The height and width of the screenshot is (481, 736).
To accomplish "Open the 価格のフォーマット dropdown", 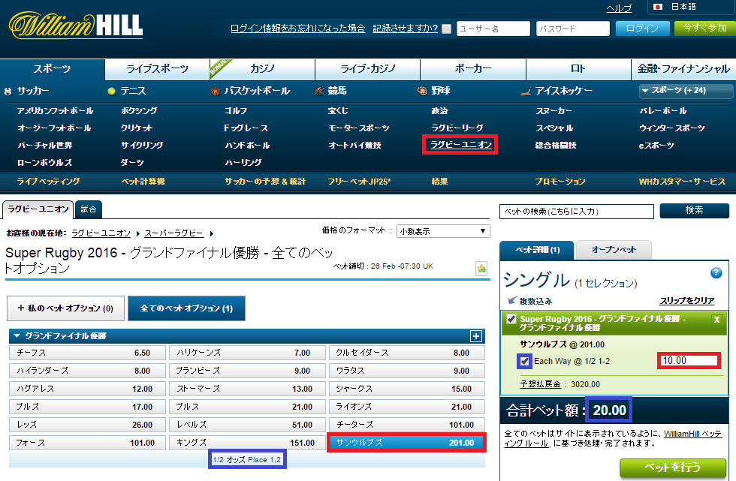I will (443, 231).
